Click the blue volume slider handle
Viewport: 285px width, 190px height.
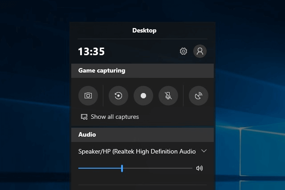122,168
